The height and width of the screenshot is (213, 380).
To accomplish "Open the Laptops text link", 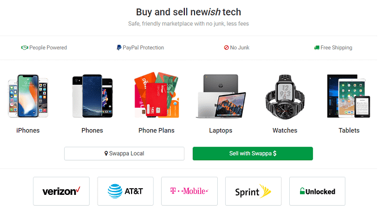I will (221, 131).
